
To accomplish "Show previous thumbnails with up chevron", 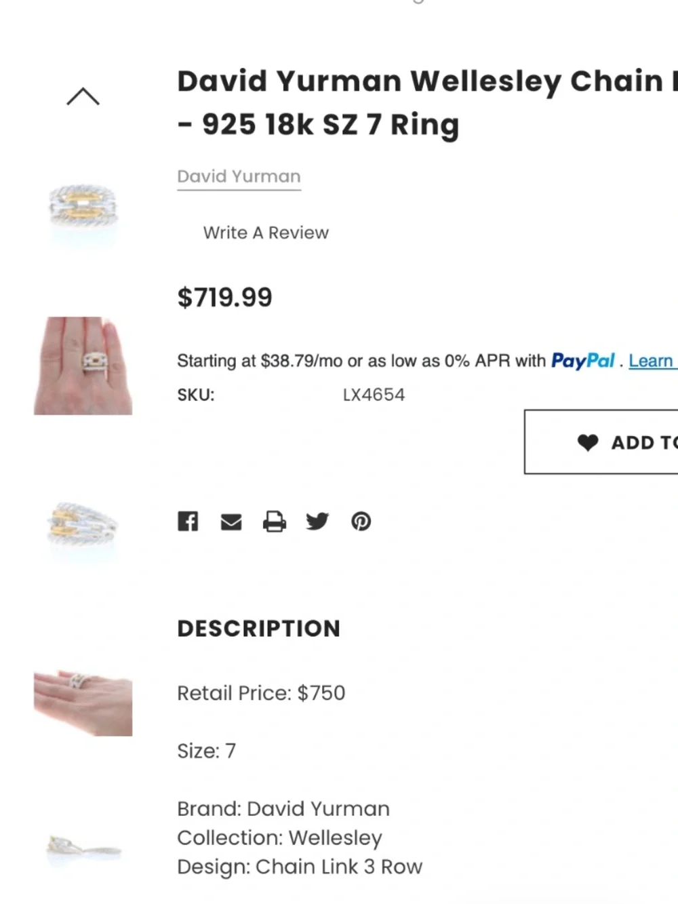I will 83,96.
